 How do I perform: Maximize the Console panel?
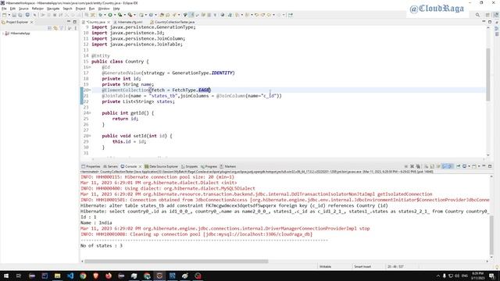[490, 166]
